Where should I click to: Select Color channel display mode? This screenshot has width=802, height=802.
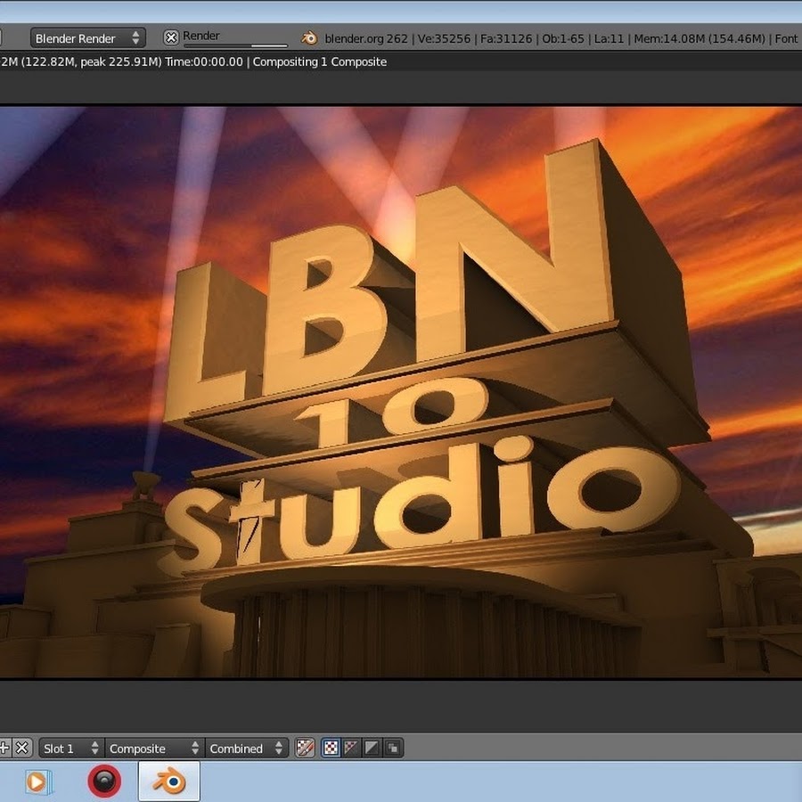(351, 748)
